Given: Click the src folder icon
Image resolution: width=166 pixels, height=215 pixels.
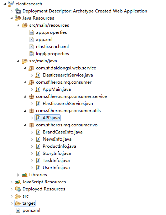Looking at the screenshot, I should click(18, 196).
